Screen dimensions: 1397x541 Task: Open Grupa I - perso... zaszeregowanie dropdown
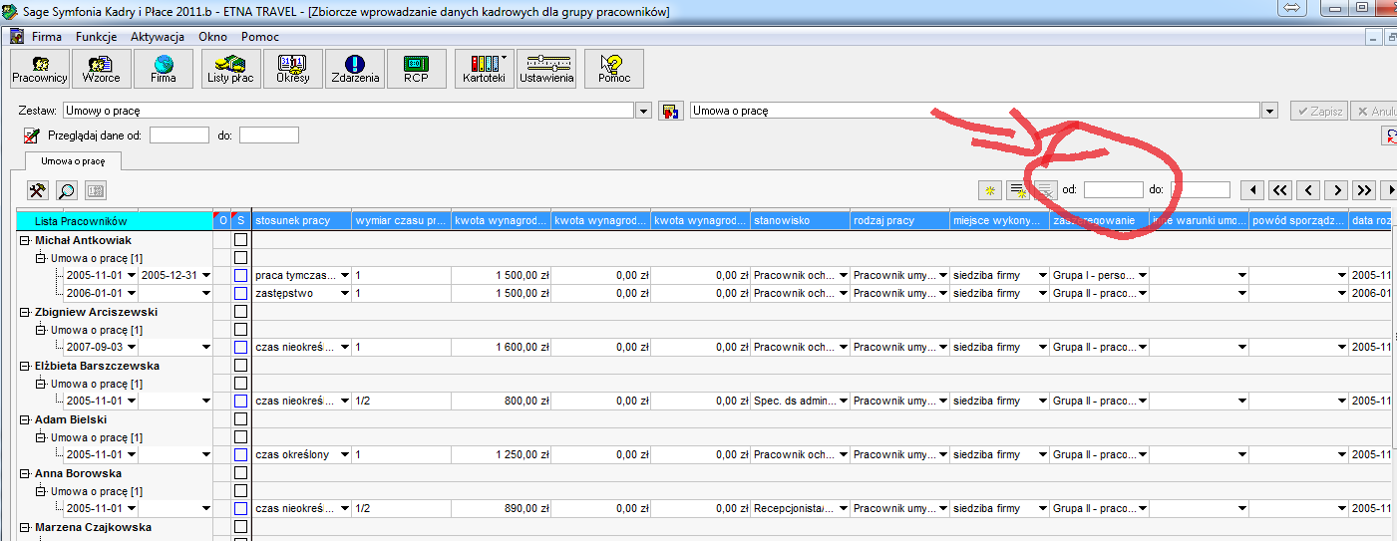coord(1143,276)
